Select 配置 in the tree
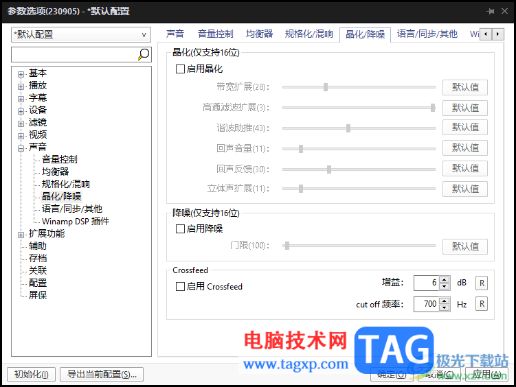The image size is (516, 387). (38, 283)
